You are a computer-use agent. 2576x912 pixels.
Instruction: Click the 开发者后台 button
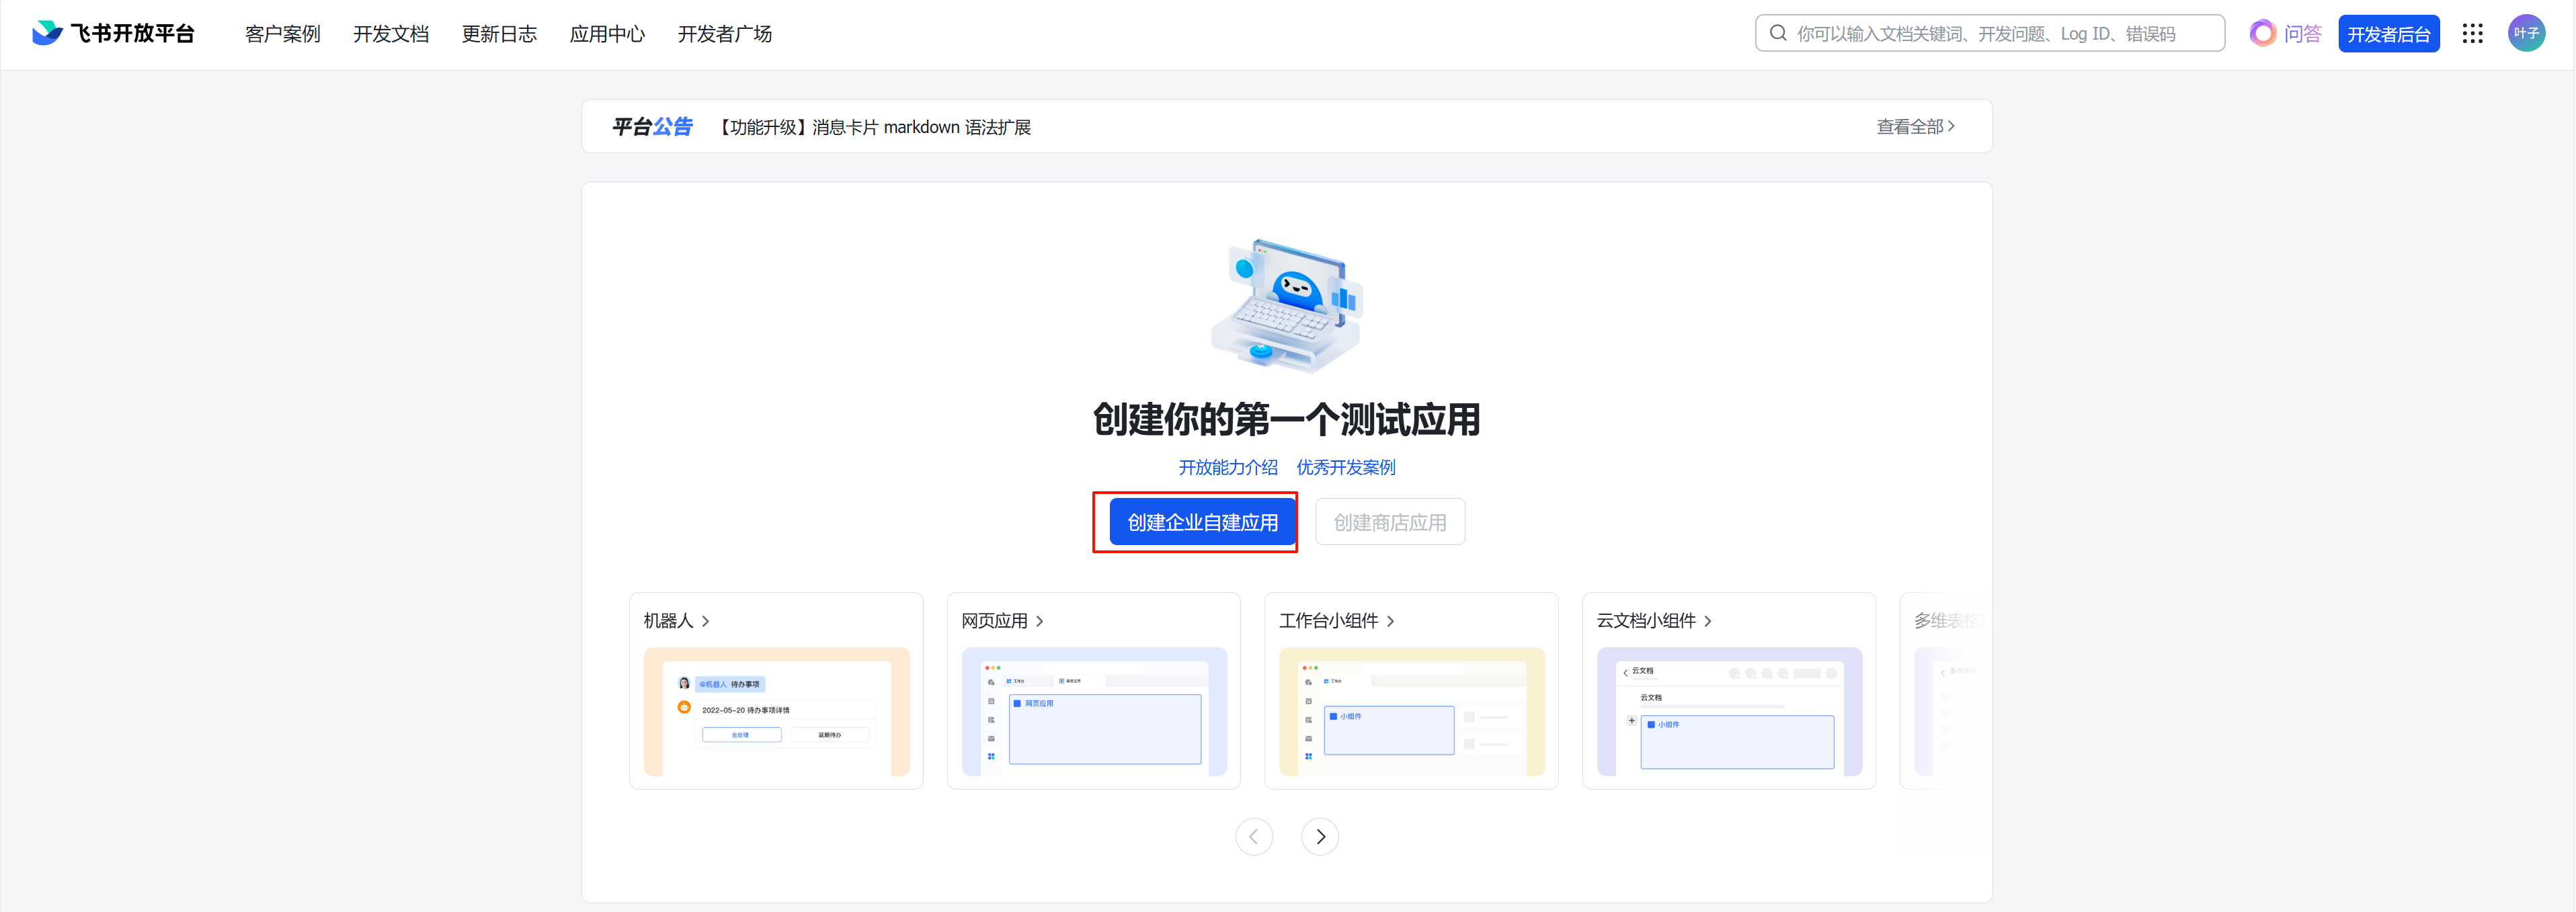coord(2388,34)
